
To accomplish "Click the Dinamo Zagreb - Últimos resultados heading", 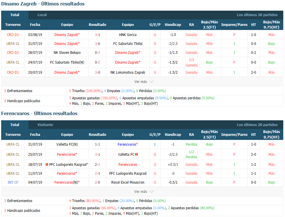I will (x=43, y=4).
